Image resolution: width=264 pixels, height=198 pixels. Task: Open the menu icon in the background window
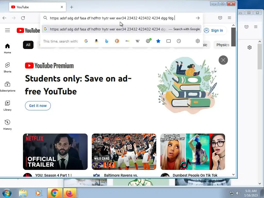pyautogui.click(x=255, y=27)
